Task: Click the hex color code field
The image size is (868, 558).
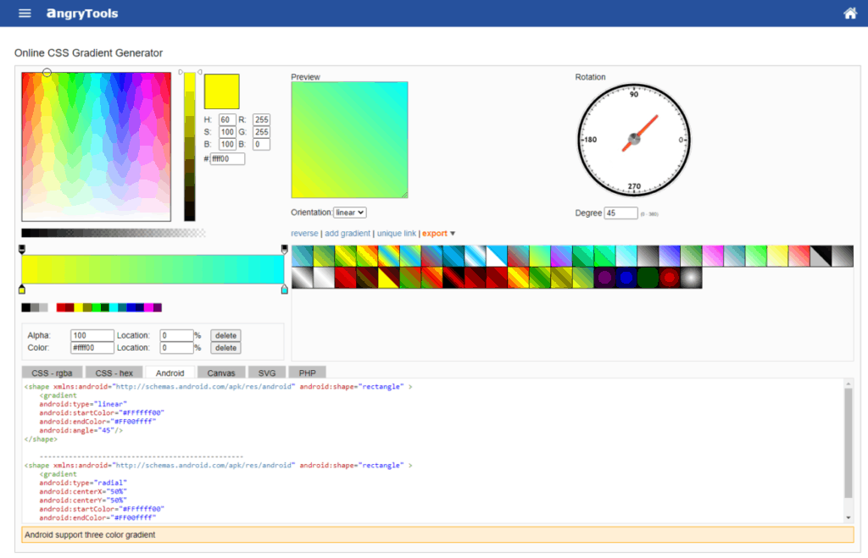Action: click(x=227, y=159)
